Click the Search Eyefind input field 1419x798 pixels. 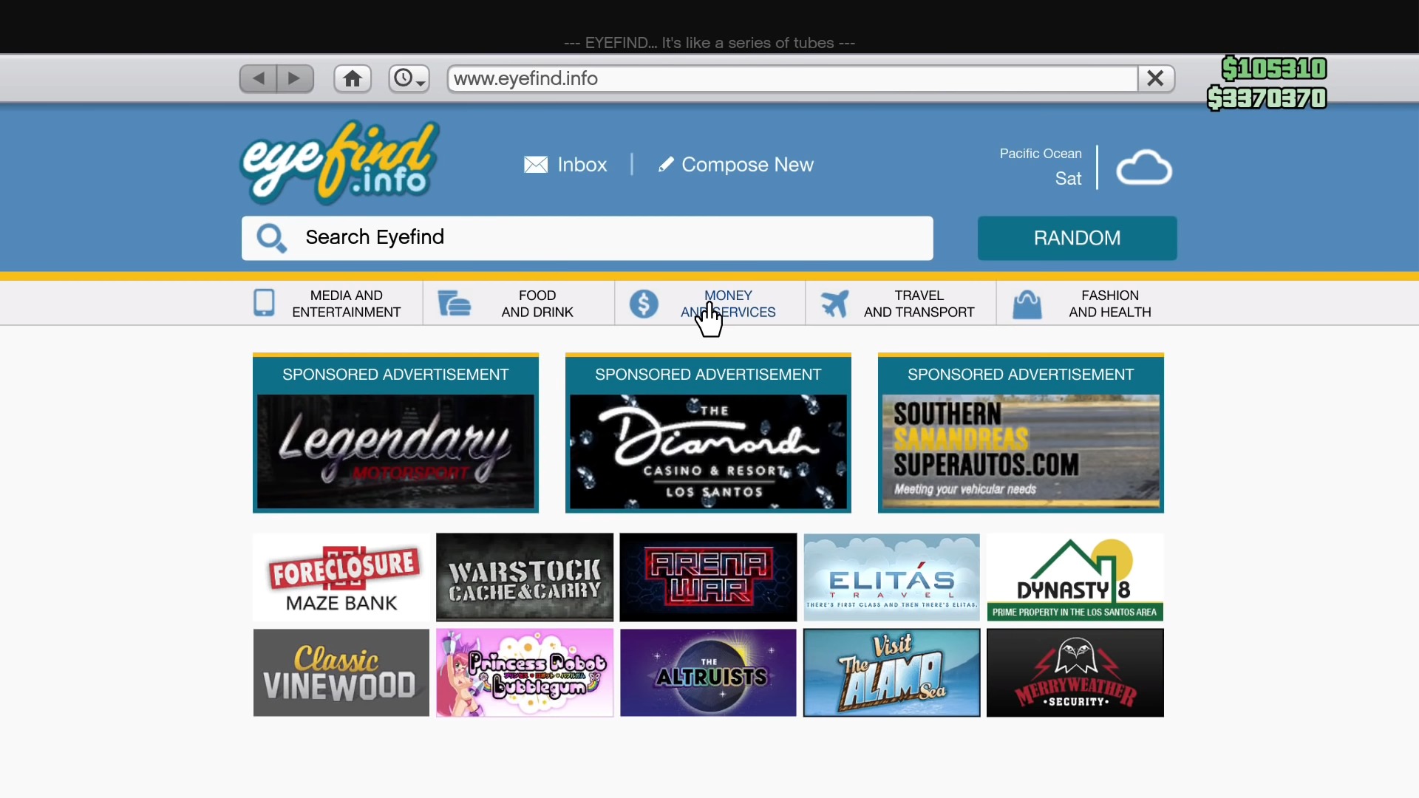(x=585, y=236)
